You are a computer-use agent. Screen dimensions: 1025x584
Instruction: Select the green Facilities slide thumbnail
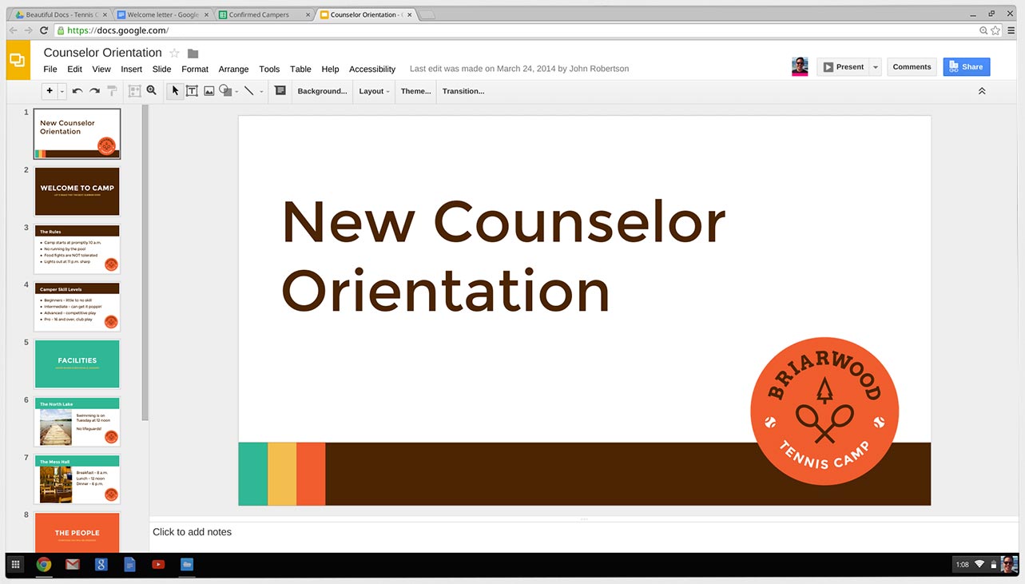click(x=77, y=364)
